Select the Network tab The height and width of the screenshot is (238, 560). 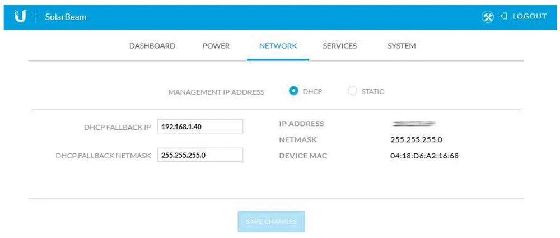pos(278,46)
